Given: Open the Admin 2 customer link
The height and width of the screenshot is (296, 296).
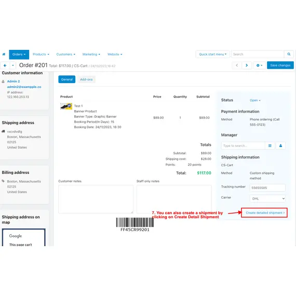Looking at the screenshot, I should click(x=14, y=82).
